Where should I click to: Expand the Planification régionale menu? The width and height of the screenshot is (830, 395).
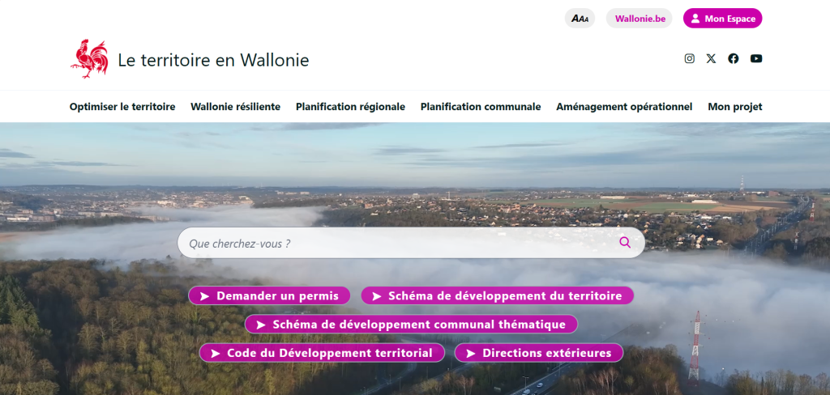coord(350,106)
